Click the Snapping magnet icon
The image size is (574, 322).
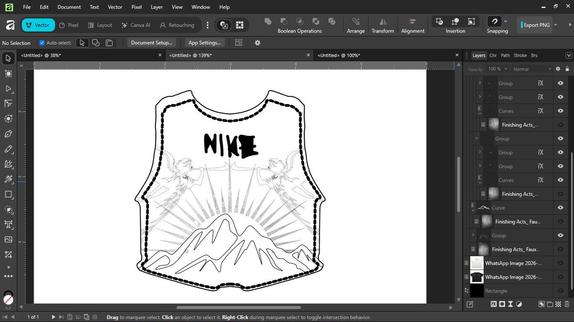(494, 21)
